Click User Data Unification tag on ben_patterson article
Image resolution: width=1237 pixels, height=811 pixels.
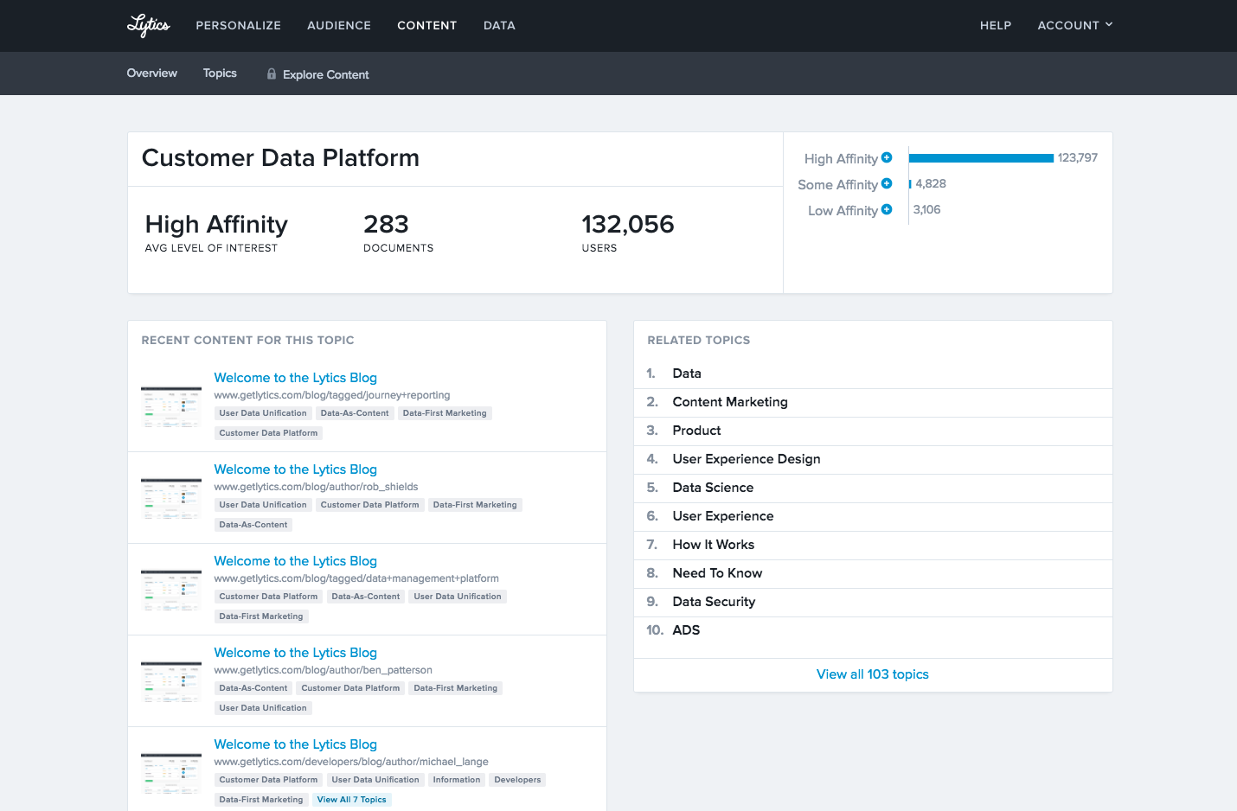pos(263,708)
